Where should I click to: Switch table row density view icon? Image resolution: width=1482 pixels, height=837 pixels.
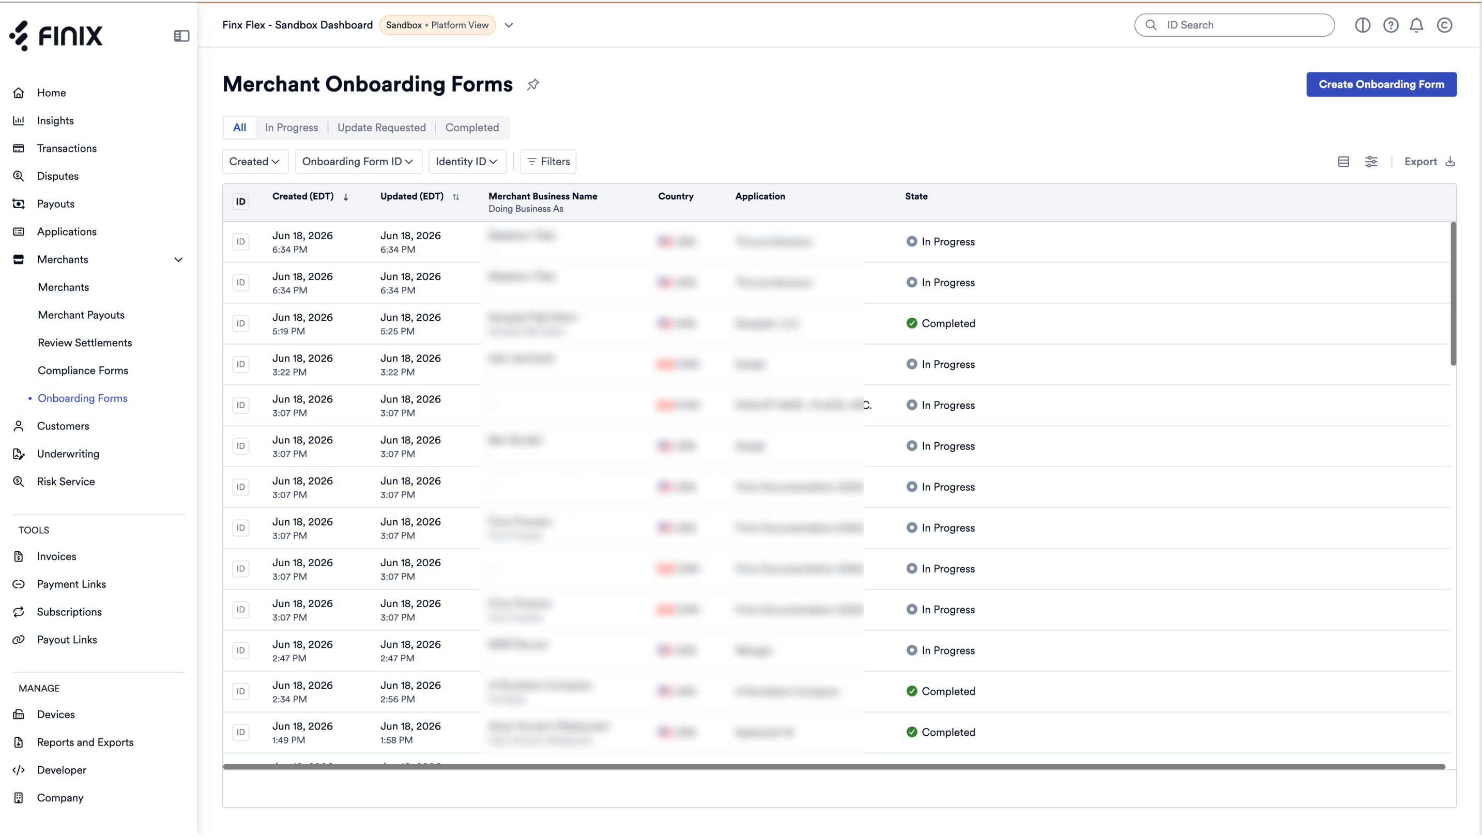1343,162
